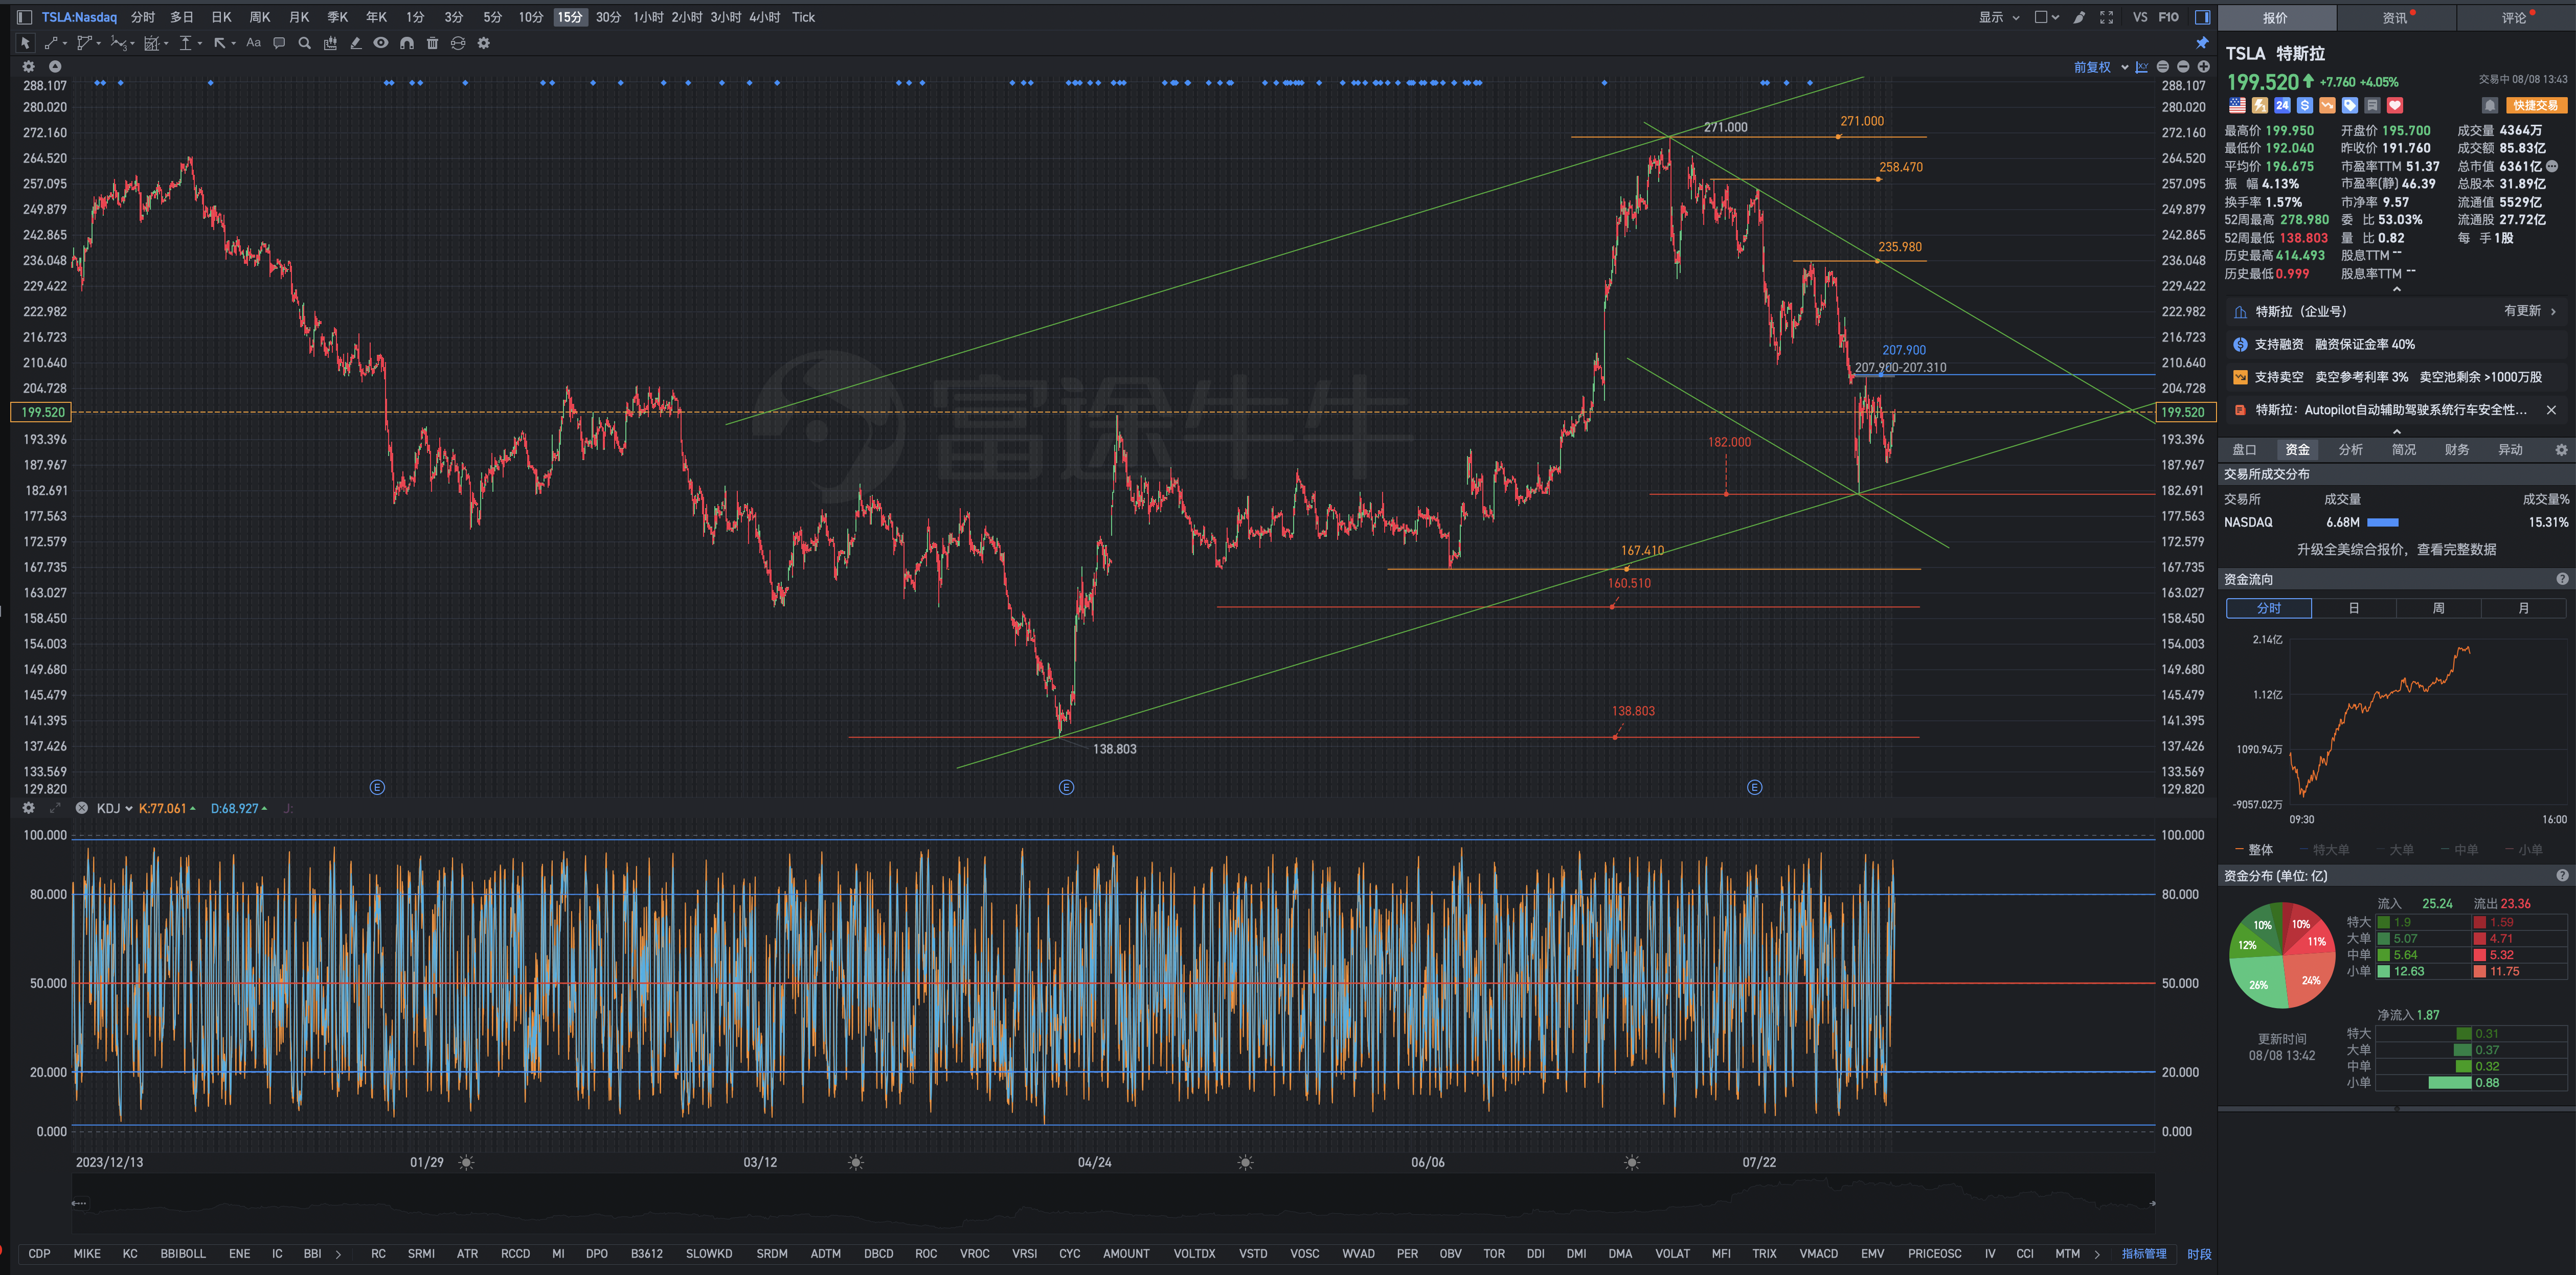Viewport: 2576px width, 1275px height.
Task: Select the Fibonacci grid drawing tool
Action: point(152,43)
